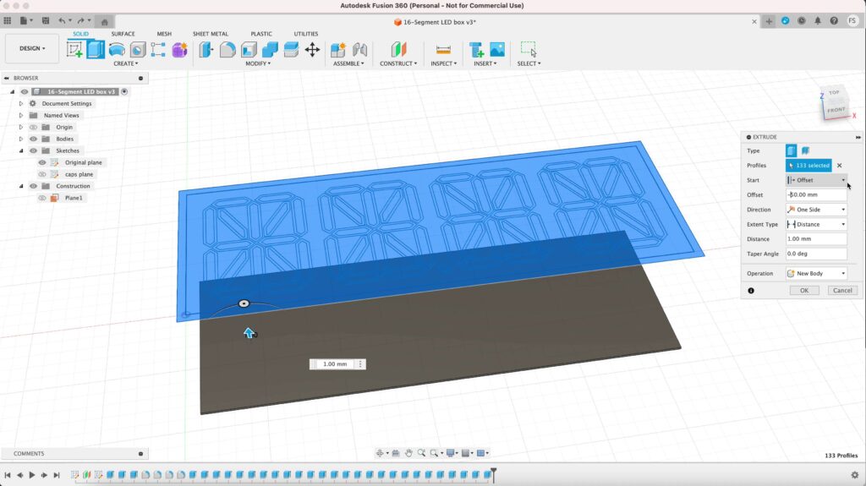Click the Measure tool under Inspect
The width and height of the screenshot is (866, 486).
click(x=442, y=50)
